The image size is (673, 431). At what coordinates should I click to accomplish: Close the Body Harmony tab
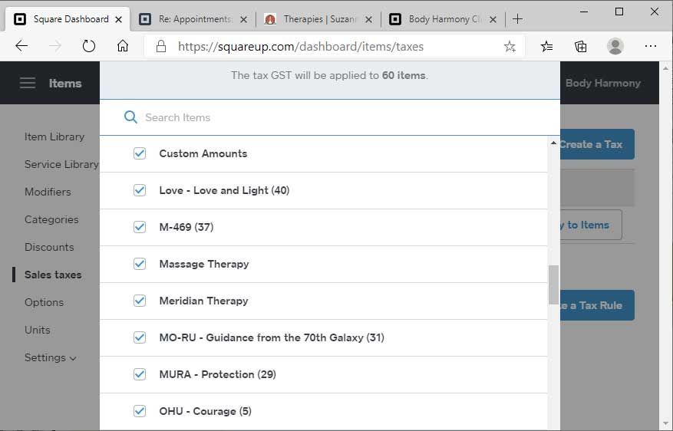point(493,19)
